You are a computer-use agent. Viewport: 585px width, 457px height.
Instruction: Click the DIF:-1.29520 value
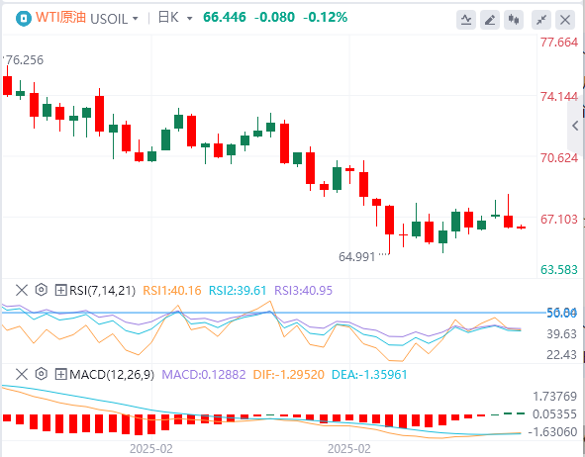[288, 375]
